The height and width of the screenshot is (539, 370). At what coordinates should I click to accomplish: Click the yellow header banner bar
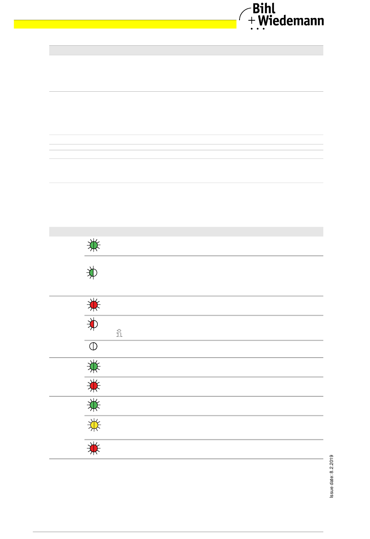coord(125,24)
